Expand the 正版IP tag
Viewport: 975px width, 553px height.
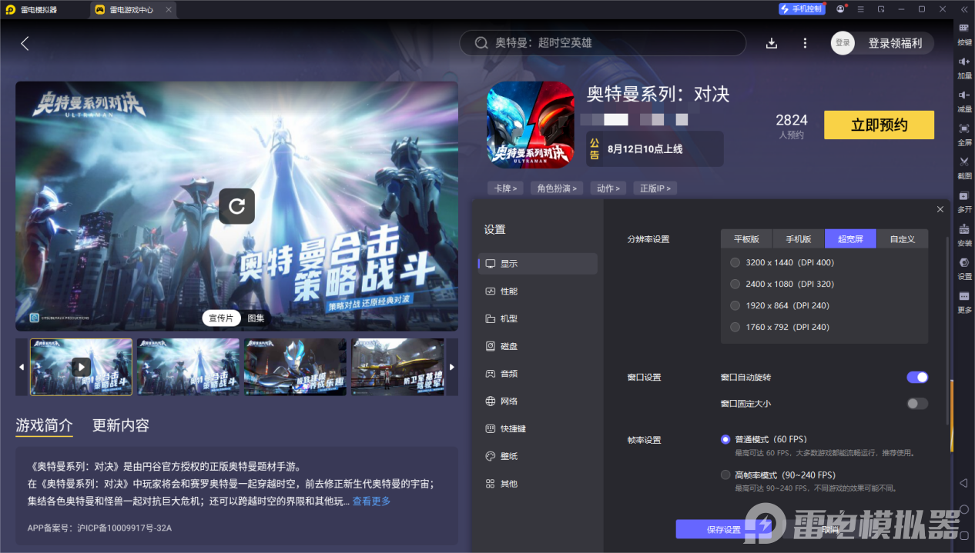click(655, 188)
